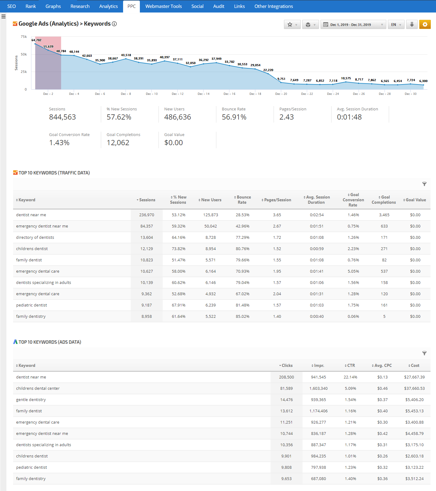Click the Dec 19 data point on chart
The width and height of the screenshot is (436, 491).
point(268,73)
